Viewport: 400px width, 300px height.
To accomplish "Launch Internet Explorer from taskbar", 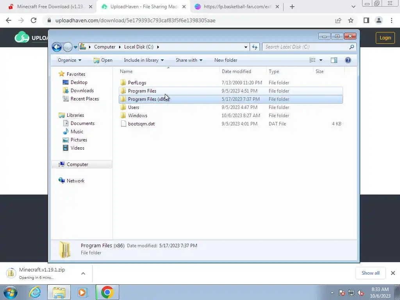I will pyautogui.click(x=35, y=292).
